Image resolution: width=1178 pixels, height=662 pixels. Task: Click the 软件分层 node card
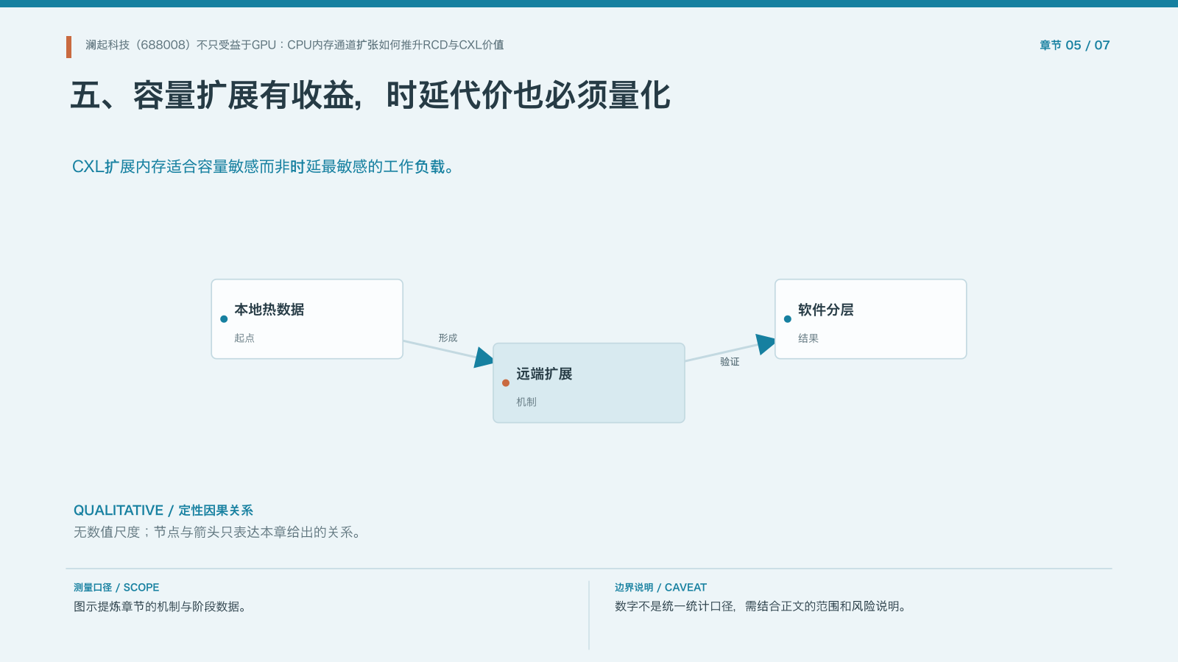coord(870,319)
